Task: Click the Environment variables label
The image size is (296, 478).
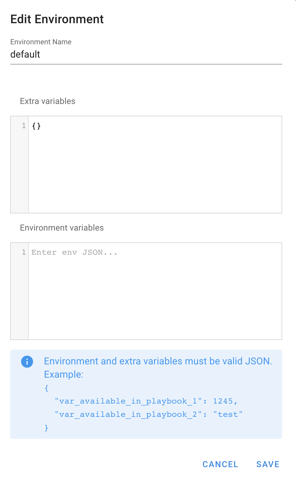Action: [x=62, y=228]
